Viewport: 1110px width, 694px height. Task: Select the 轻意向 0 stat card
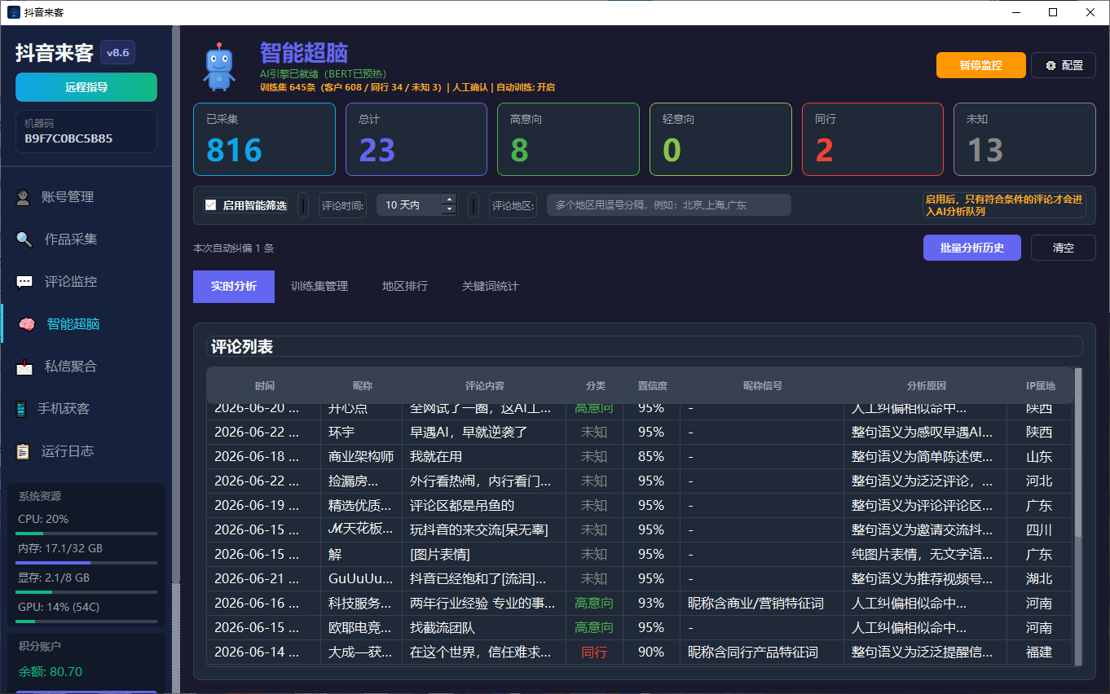[x=720, y=139]
